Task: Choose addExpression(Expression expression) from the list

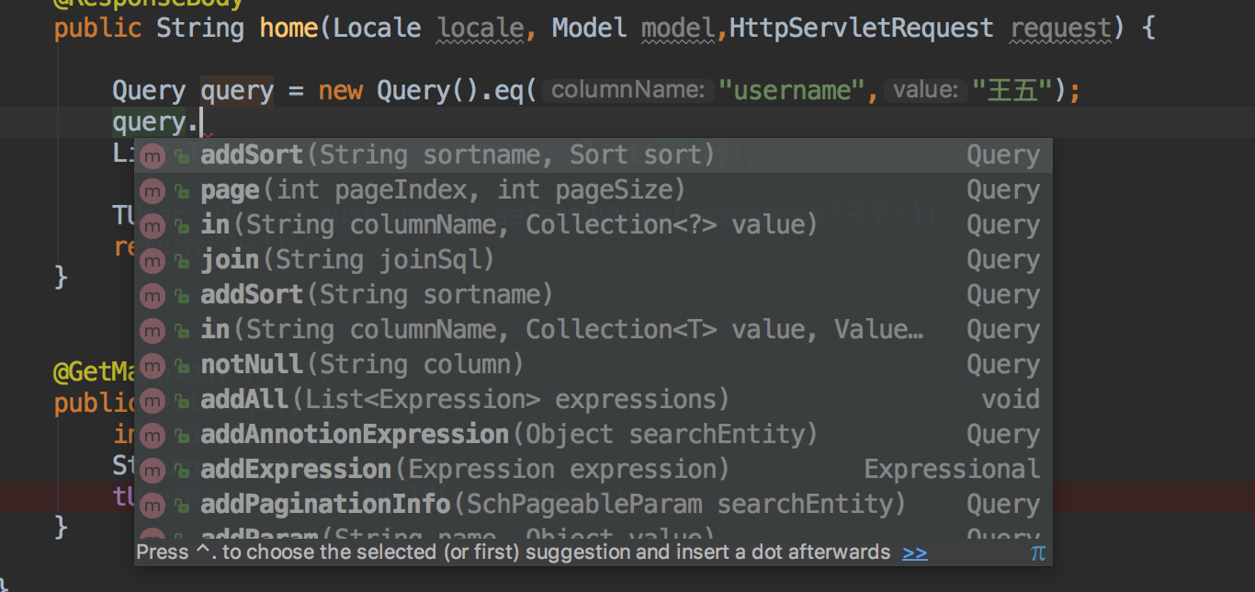Action: (x=464, y=470)
